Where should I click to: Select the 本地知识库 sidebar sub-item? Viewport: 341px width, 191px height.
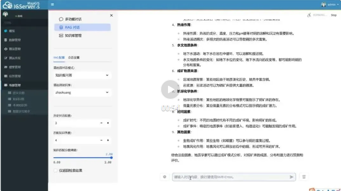20,105
